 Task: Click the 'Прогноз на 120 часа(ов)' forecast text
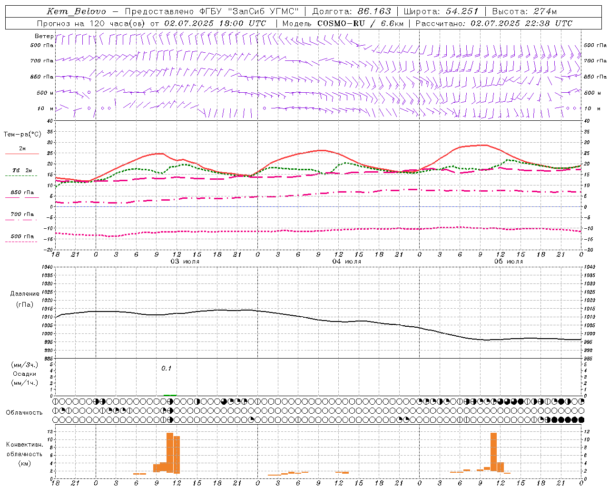[92, 23]
